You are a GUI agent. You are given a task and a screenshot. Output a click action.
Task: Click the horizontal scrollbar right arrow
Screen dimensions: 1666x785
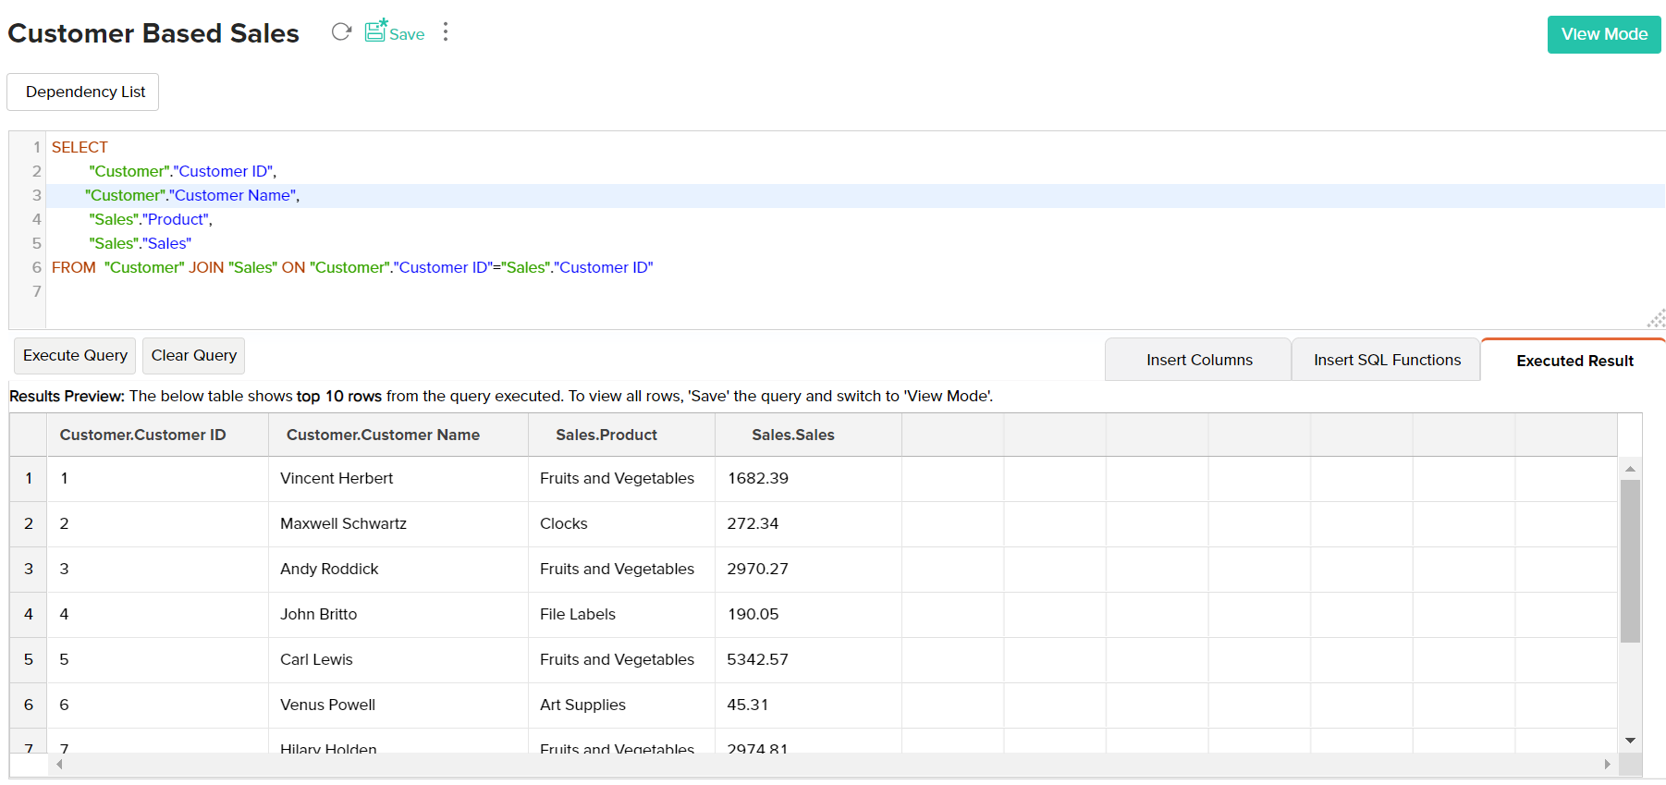[1607, 765]
